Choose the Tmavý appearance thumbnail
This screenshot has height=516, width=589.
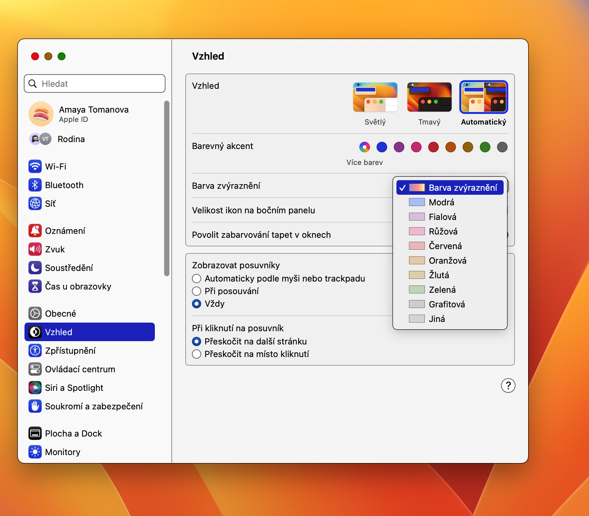coord(430,97)
